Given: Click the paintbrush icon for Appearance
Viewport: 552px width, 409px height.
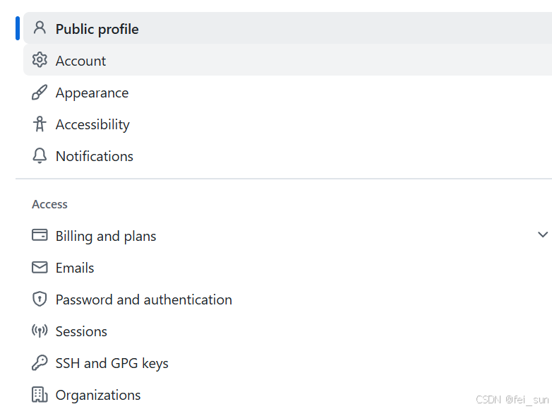Looking at the screenshot, I should click(x=40, y=93).
